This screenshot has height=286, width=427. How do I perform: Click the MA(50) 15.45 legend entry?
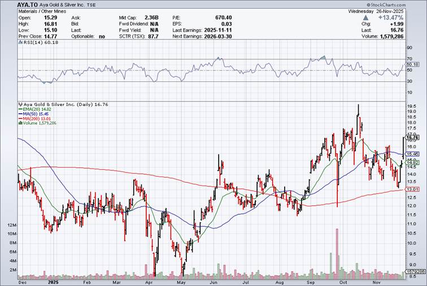[x=34, y=114]
